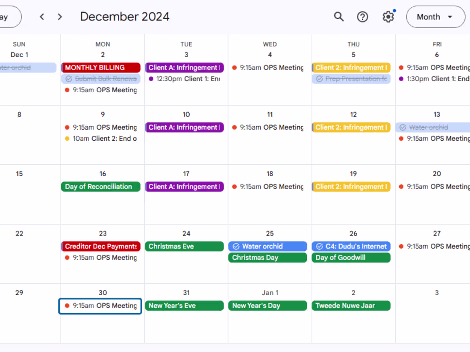Image resolution: width=470 pixels, height=352 pixels.
Task: Open MONTHLY BILLING event on Dec 2
Action: (x=101, y=68)
